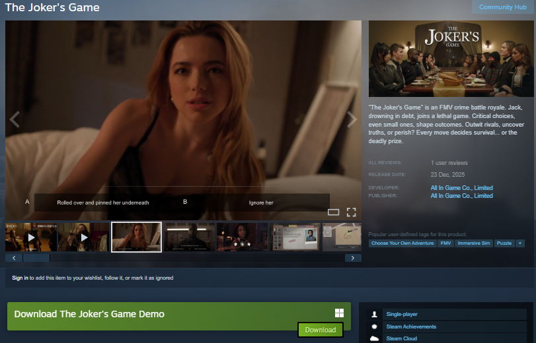Click the main screenshot of woman
The height and width of the screenshot is (343, 536).
click(183, 120)
